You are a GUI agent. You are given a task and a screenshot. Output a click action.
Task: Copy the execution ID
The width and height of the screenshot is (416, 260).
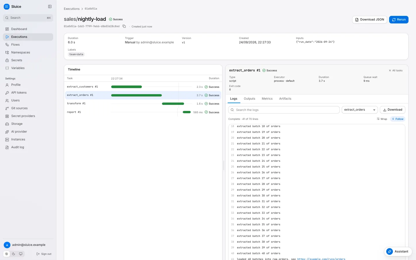[x=124, y=26]
